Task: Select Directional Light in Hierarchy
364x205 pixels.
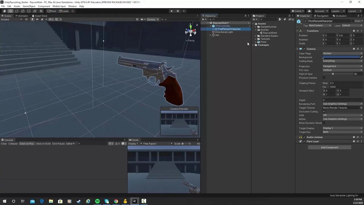Action: (224, 32)
